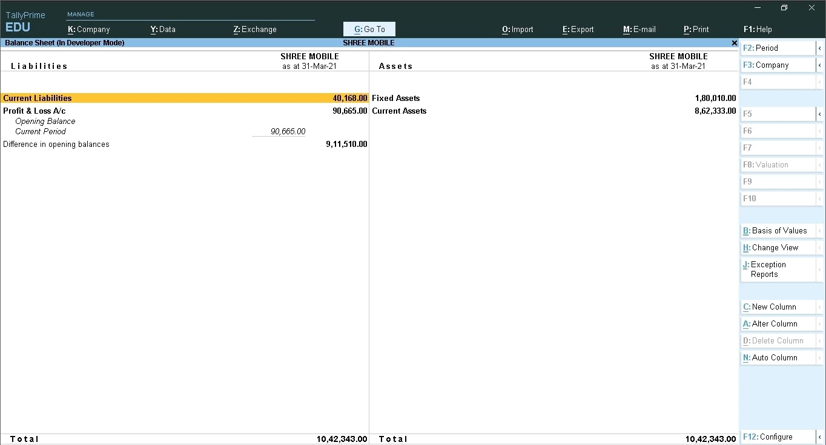Click the disabled F10 button
The image size is (826, 445).
pos(778,198)
